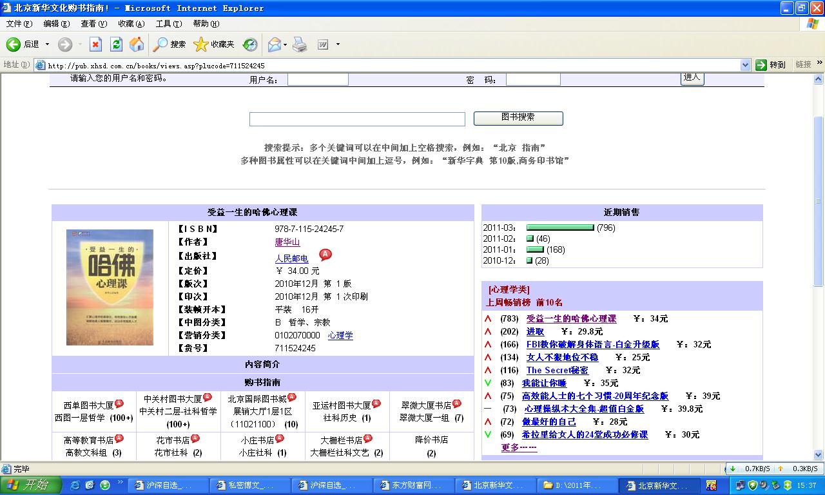This screenshot has height=495, width=825.
Task: Open the Back button history dropdown arrow
Action: point(47,44)
